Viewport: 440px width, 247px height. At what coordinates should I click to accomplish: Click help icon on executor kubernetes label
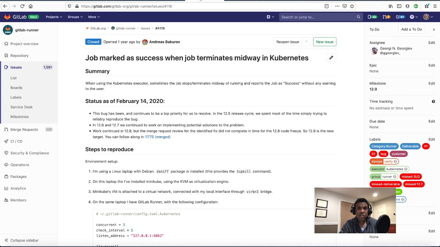click(406, 169)
